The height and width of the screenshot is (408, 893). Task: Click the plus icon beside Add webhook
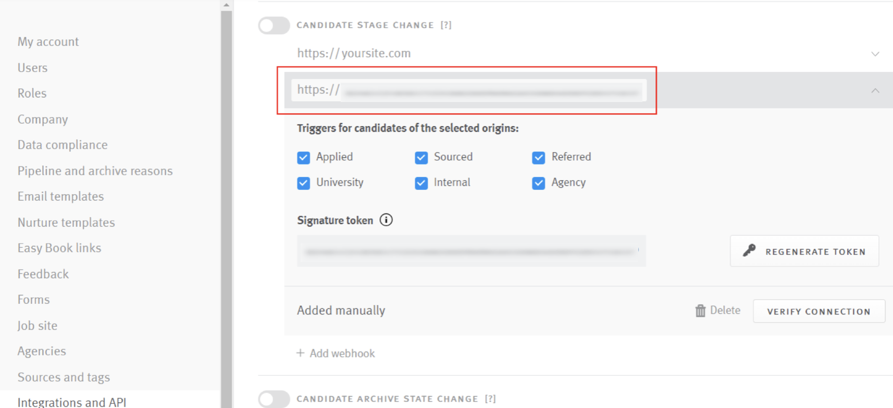tap(300, 353)
